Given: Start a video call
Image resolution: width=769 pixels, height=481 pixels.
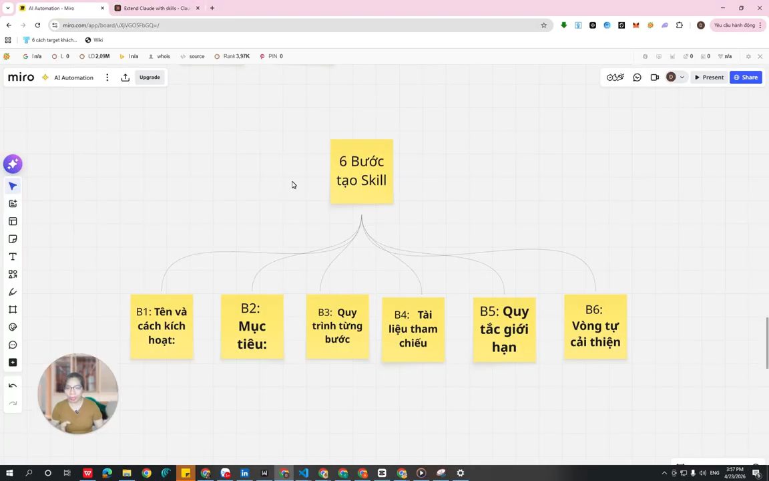Looking at the screenshot, I should (x=655, y=77).
